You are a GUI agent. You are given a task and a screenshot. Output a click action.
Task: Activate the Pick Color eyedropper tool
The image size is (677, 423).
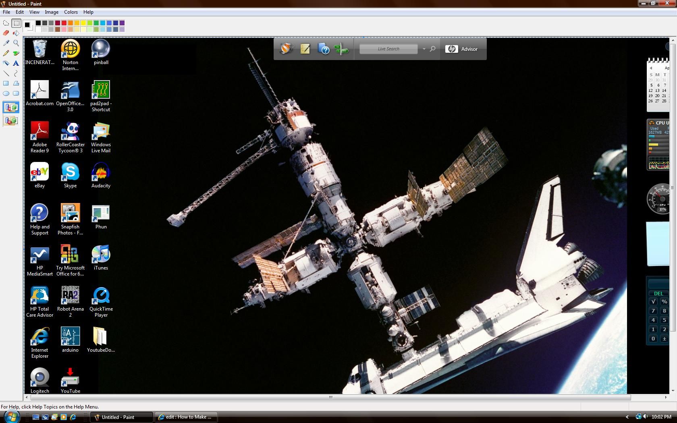click(6, 43)
